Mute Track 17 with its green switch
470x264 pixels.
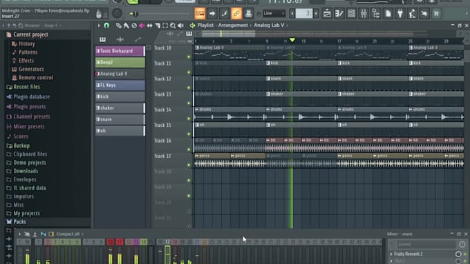(189, 165)
